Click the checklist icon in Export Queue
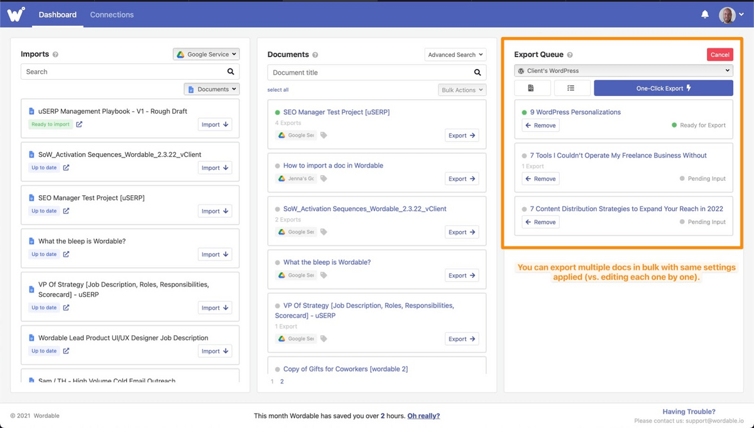 coord(571,88)
